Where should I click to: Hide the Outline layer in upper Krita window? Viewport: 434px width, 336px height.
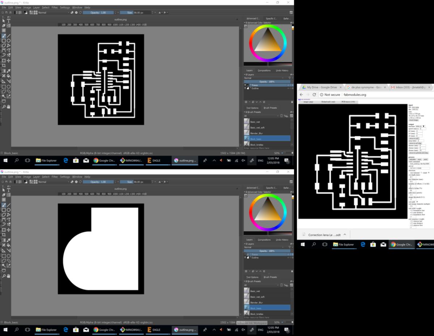(x=245, y=88)
